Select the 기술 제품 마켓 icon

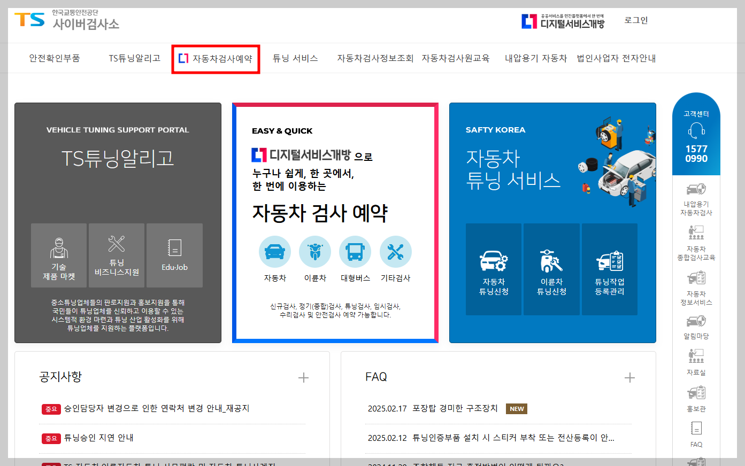click(x=59, y=255)
